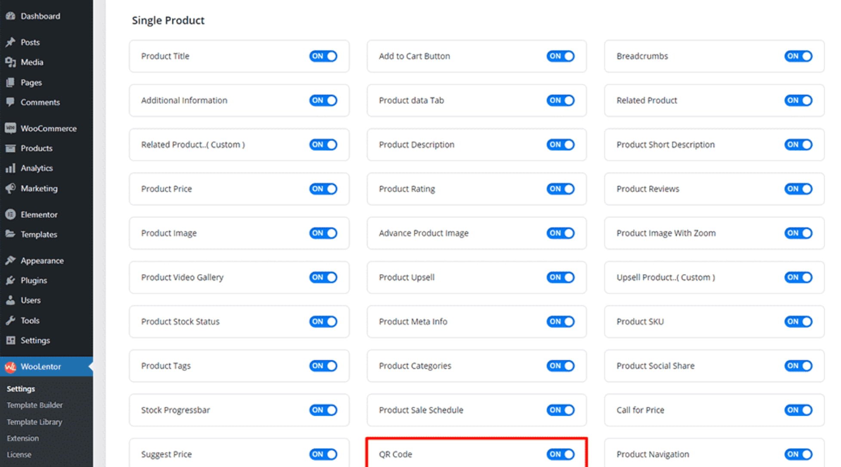Disable the QR Code toggle

pos(560,454)
